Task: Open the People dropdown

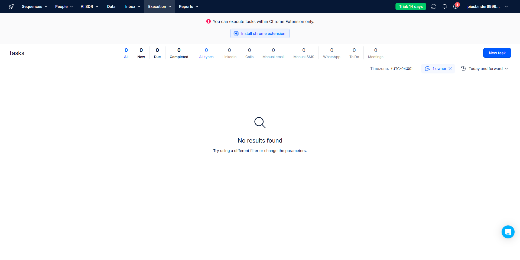Action: coord(64,6)
